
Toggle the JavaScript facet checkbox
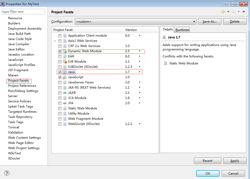[60, 77]
